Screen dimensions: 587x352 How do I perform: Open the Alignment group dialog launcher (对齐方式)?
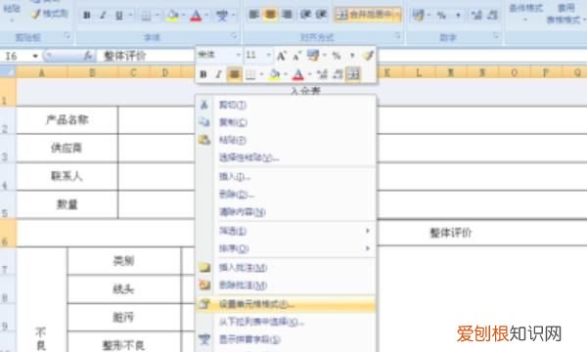[398, 35]
